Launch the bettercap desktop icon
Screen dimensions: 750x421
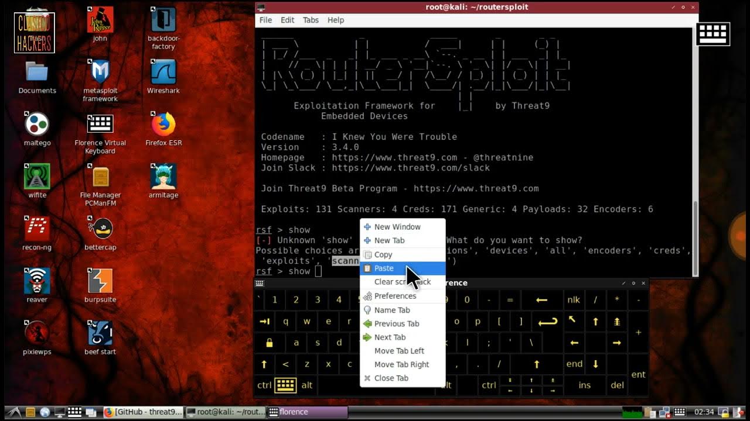point(100,233)
